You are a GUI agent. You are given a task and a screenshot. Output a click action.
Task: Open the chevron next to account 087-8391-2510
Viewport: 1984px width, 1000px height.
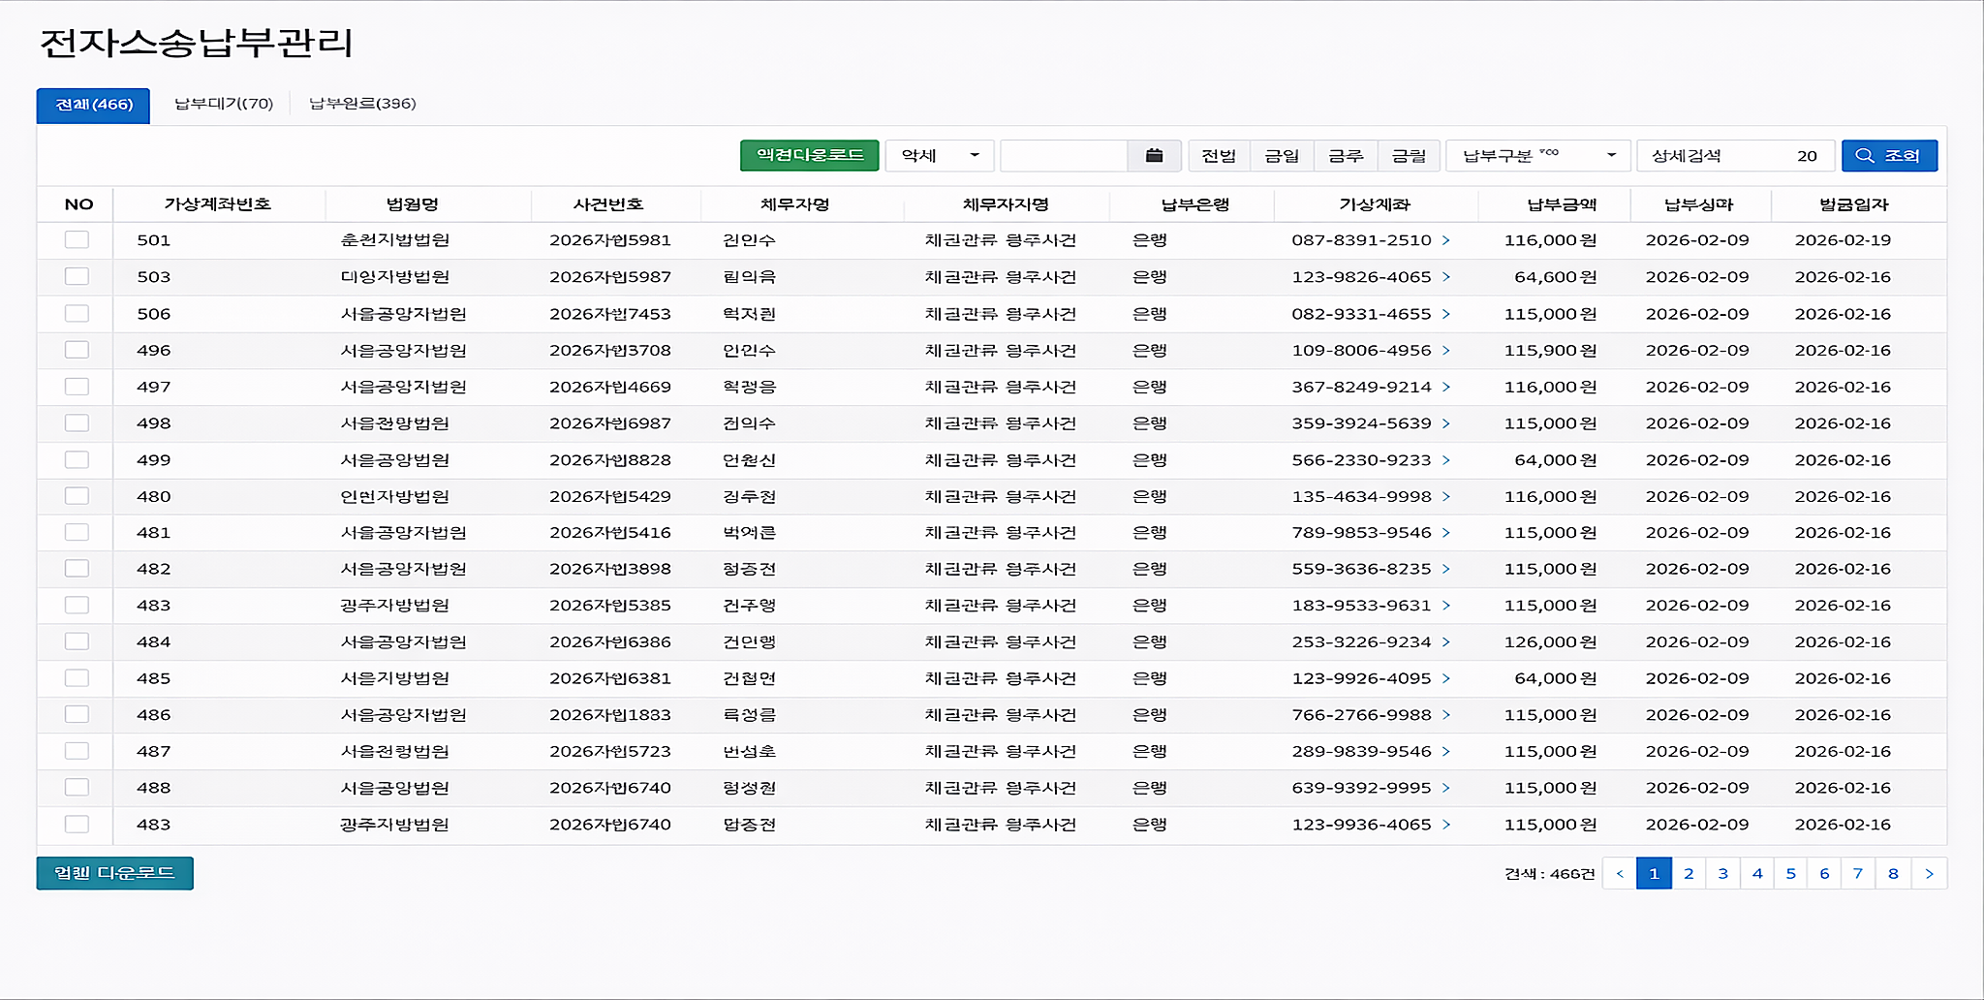(1445, 240)
